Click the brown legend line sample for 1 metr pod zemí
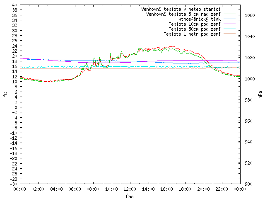Screen dimensions: 265x199 click(229, 34)
